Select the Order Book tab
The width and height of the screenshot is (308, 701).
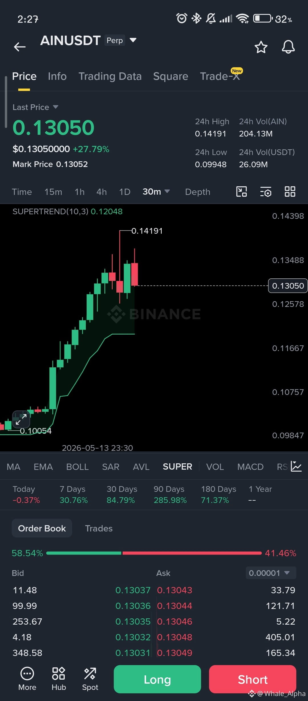[x=42, y=528]
